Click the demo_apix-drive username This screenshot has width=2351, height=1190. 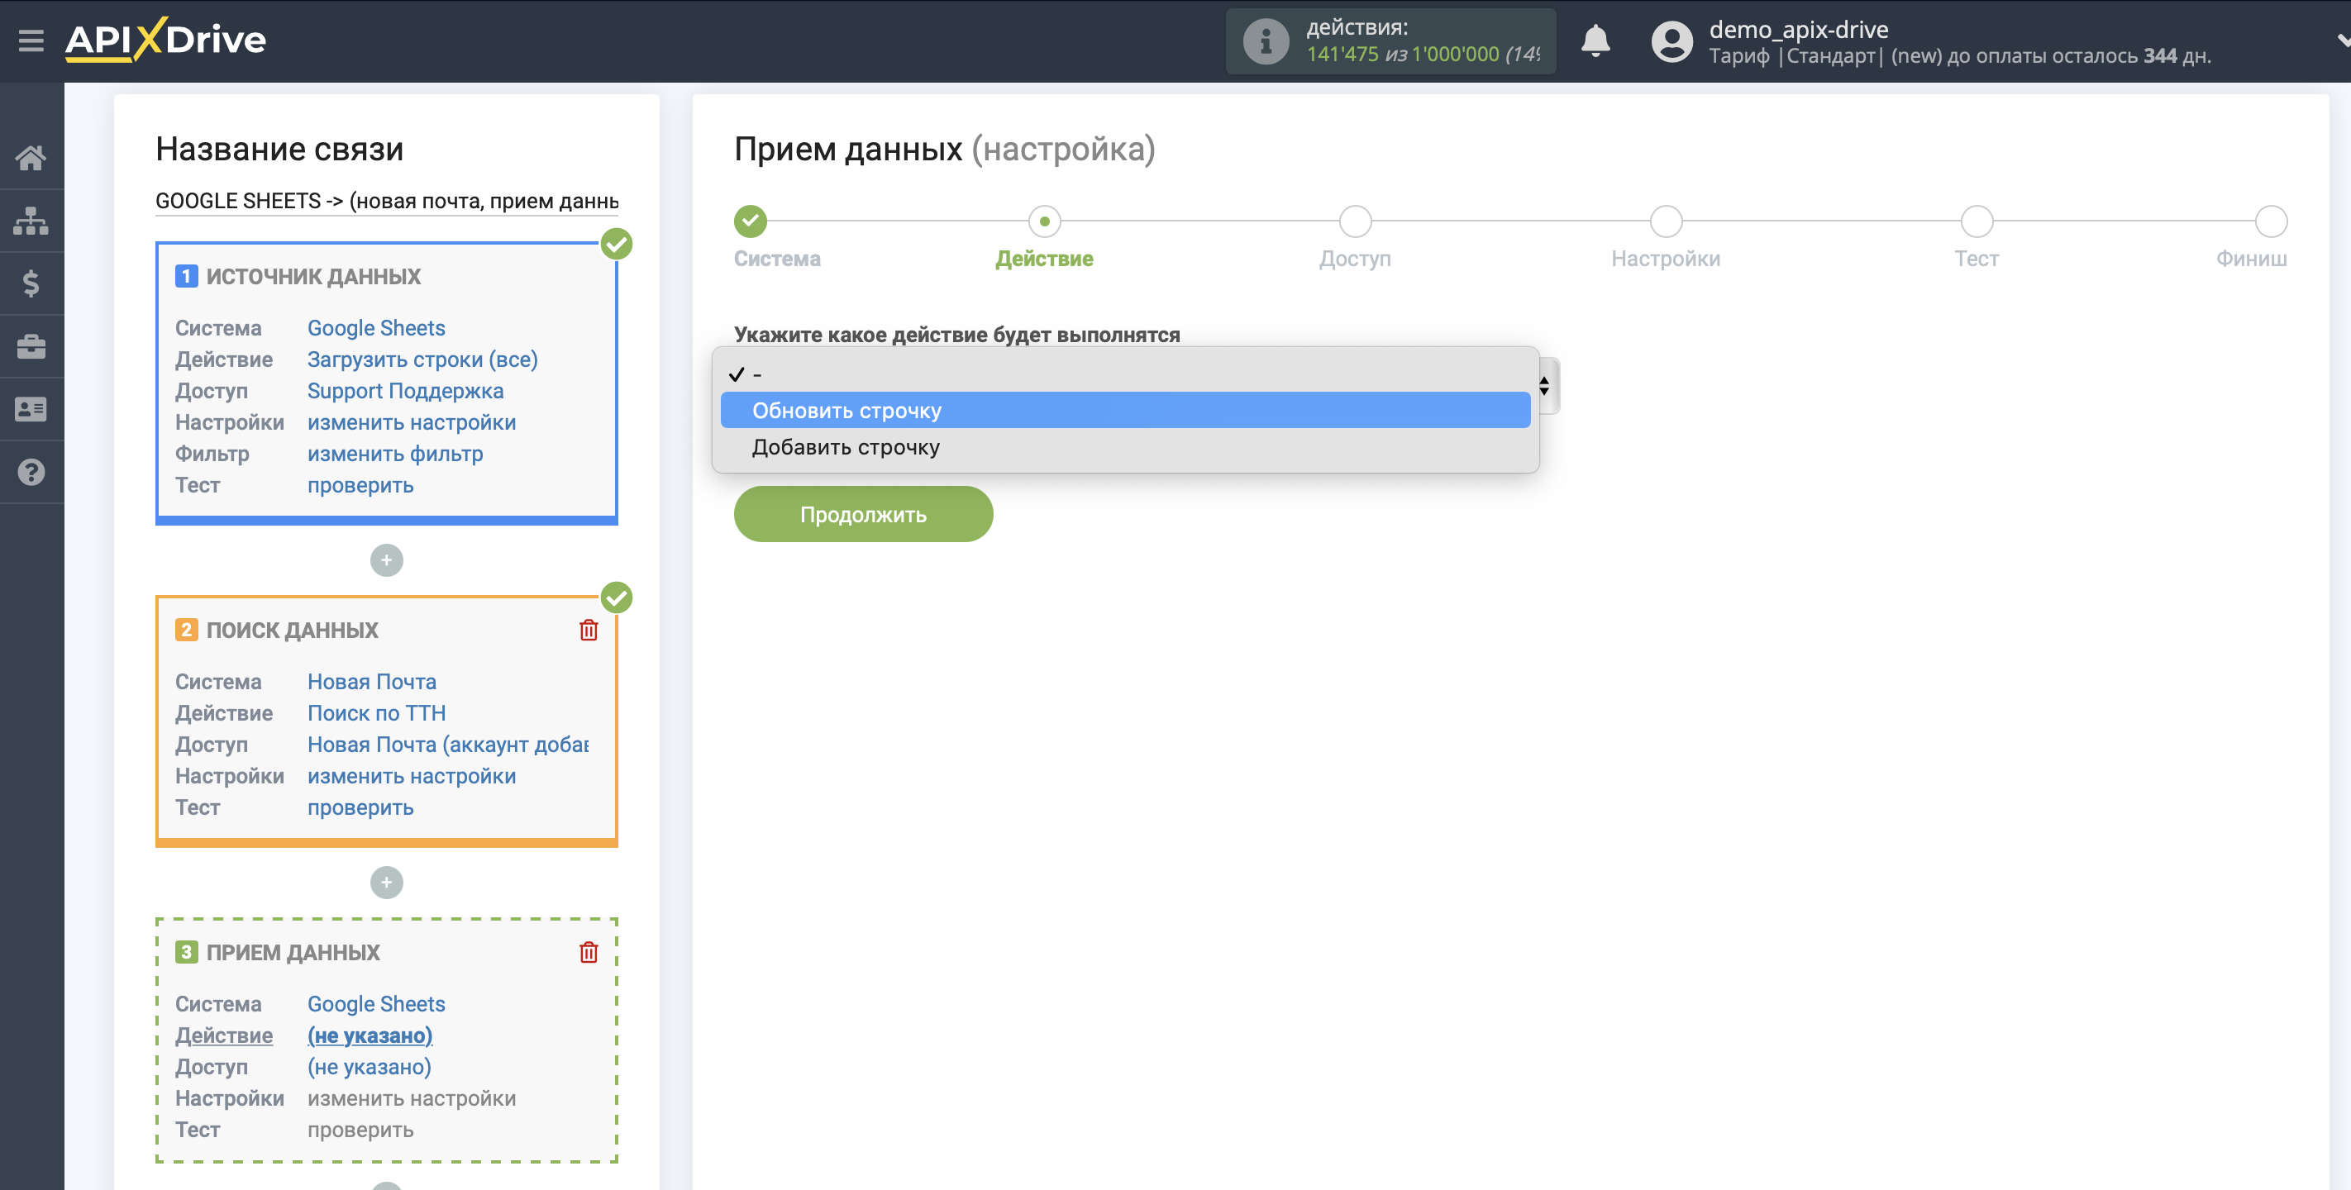coord(1798,29)
